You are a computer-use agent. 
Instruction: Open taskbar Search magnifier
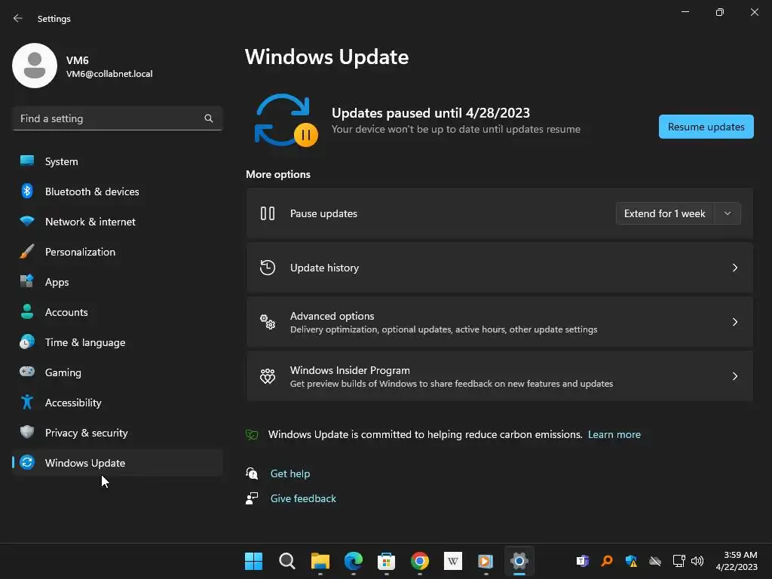pyautogui.click(x=286, y=561)
